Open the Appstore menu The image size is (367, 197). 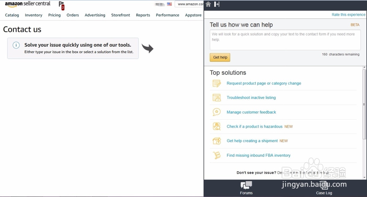coord(193,15)
